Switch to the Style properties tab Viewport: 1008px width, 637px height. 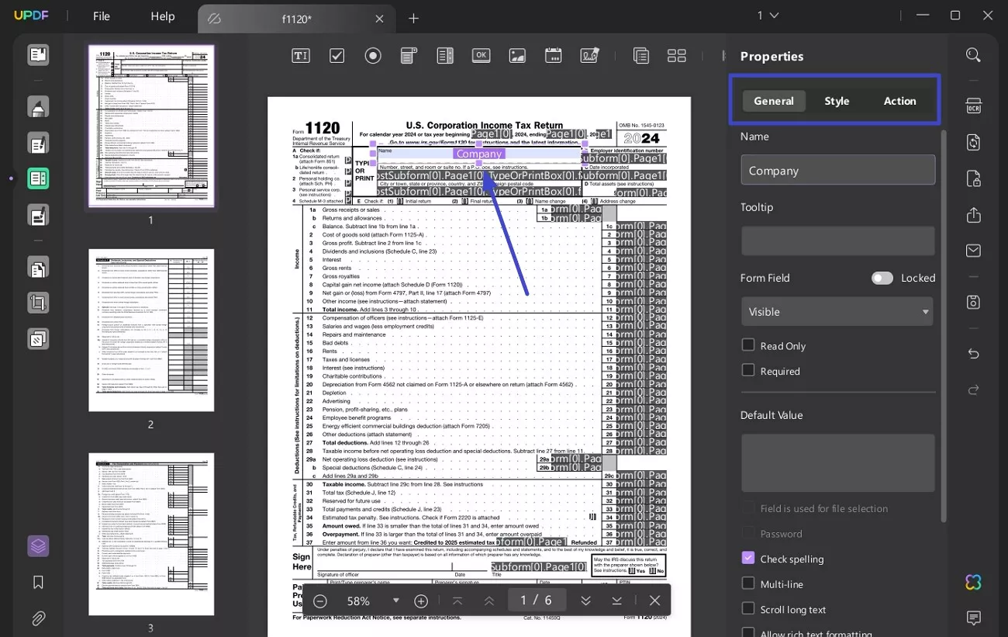[837, 101]
